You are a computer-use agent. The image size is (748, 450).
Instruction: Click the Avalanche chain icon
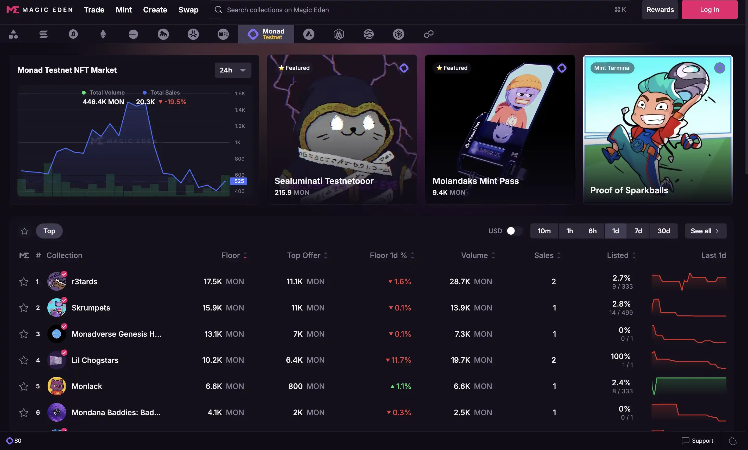(x=308, y=34)
